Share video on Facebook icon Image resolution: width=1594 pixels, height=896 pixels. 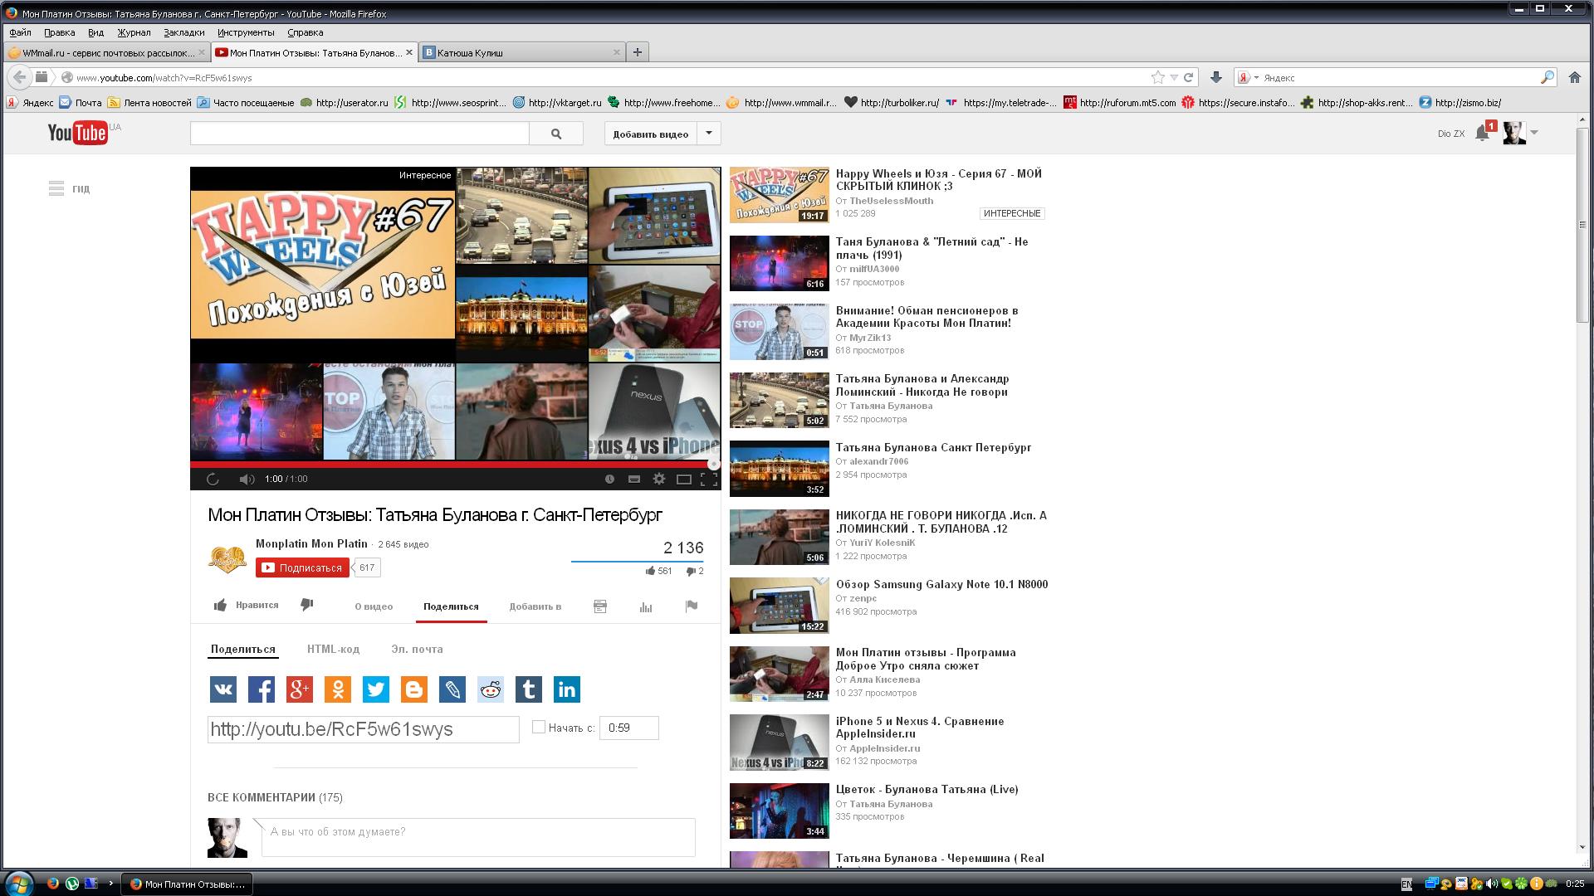pyautogui.click(x=261, y=689)
